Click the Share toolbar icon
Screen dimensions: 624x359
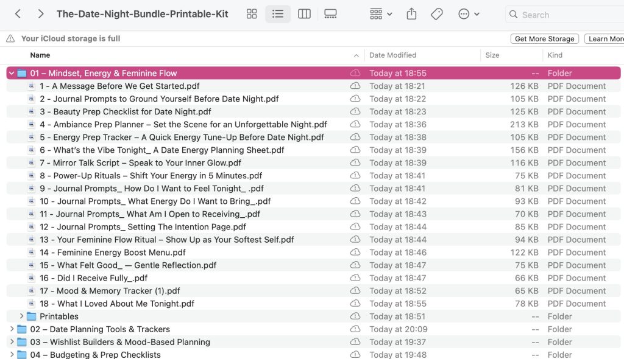pyautogui.click(x=411, y=14)
